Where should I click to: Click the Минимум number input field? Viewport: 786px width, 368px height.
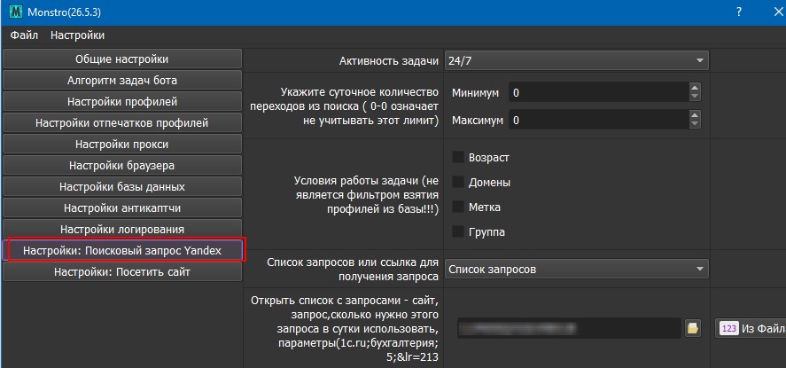(596, 92)
